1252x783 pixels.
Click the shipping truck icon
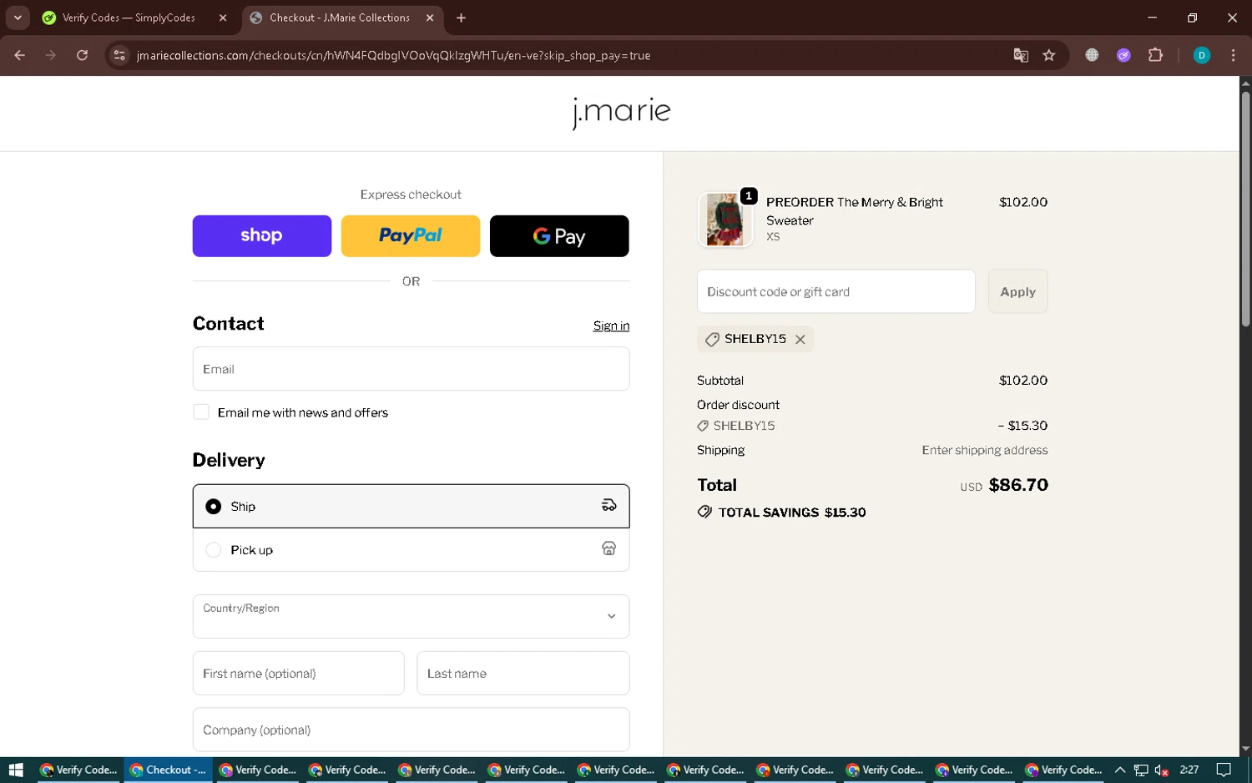point(608,505)
